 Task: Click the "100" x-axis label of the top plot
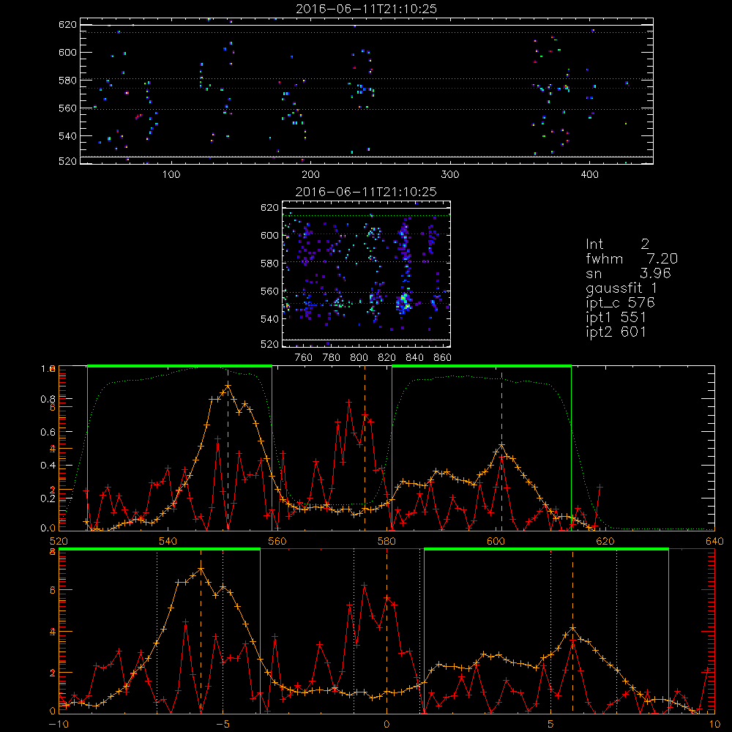[x=171, y=175]
